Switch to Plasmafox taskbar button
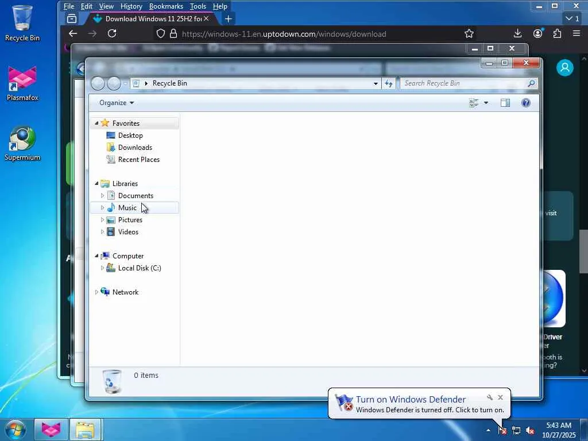This screenshot has height=441, width=588. click(x=51, y=430)
